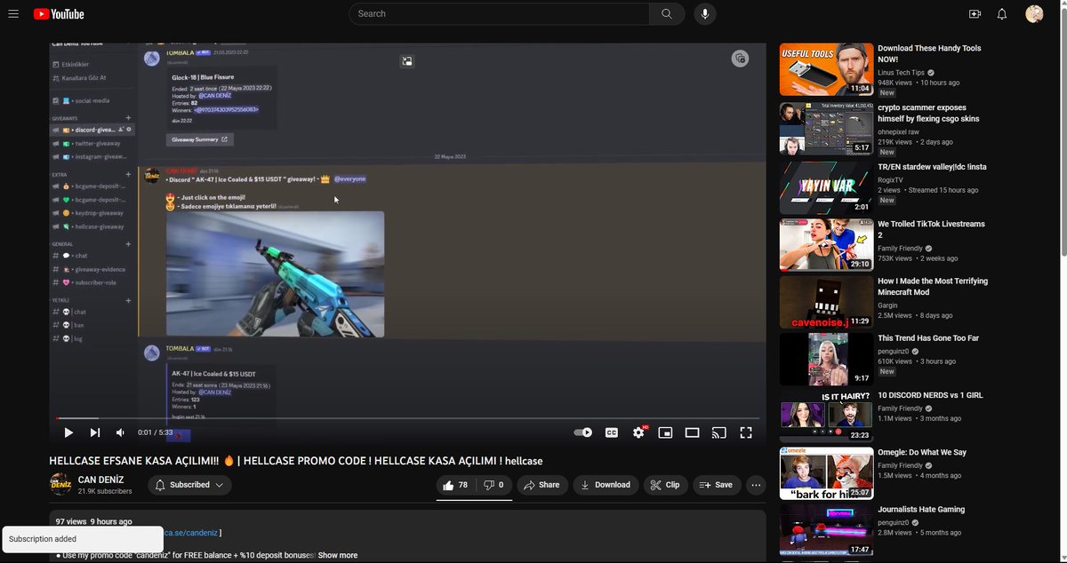Open TR/EN stardew valley stream thumbnail

826,186
